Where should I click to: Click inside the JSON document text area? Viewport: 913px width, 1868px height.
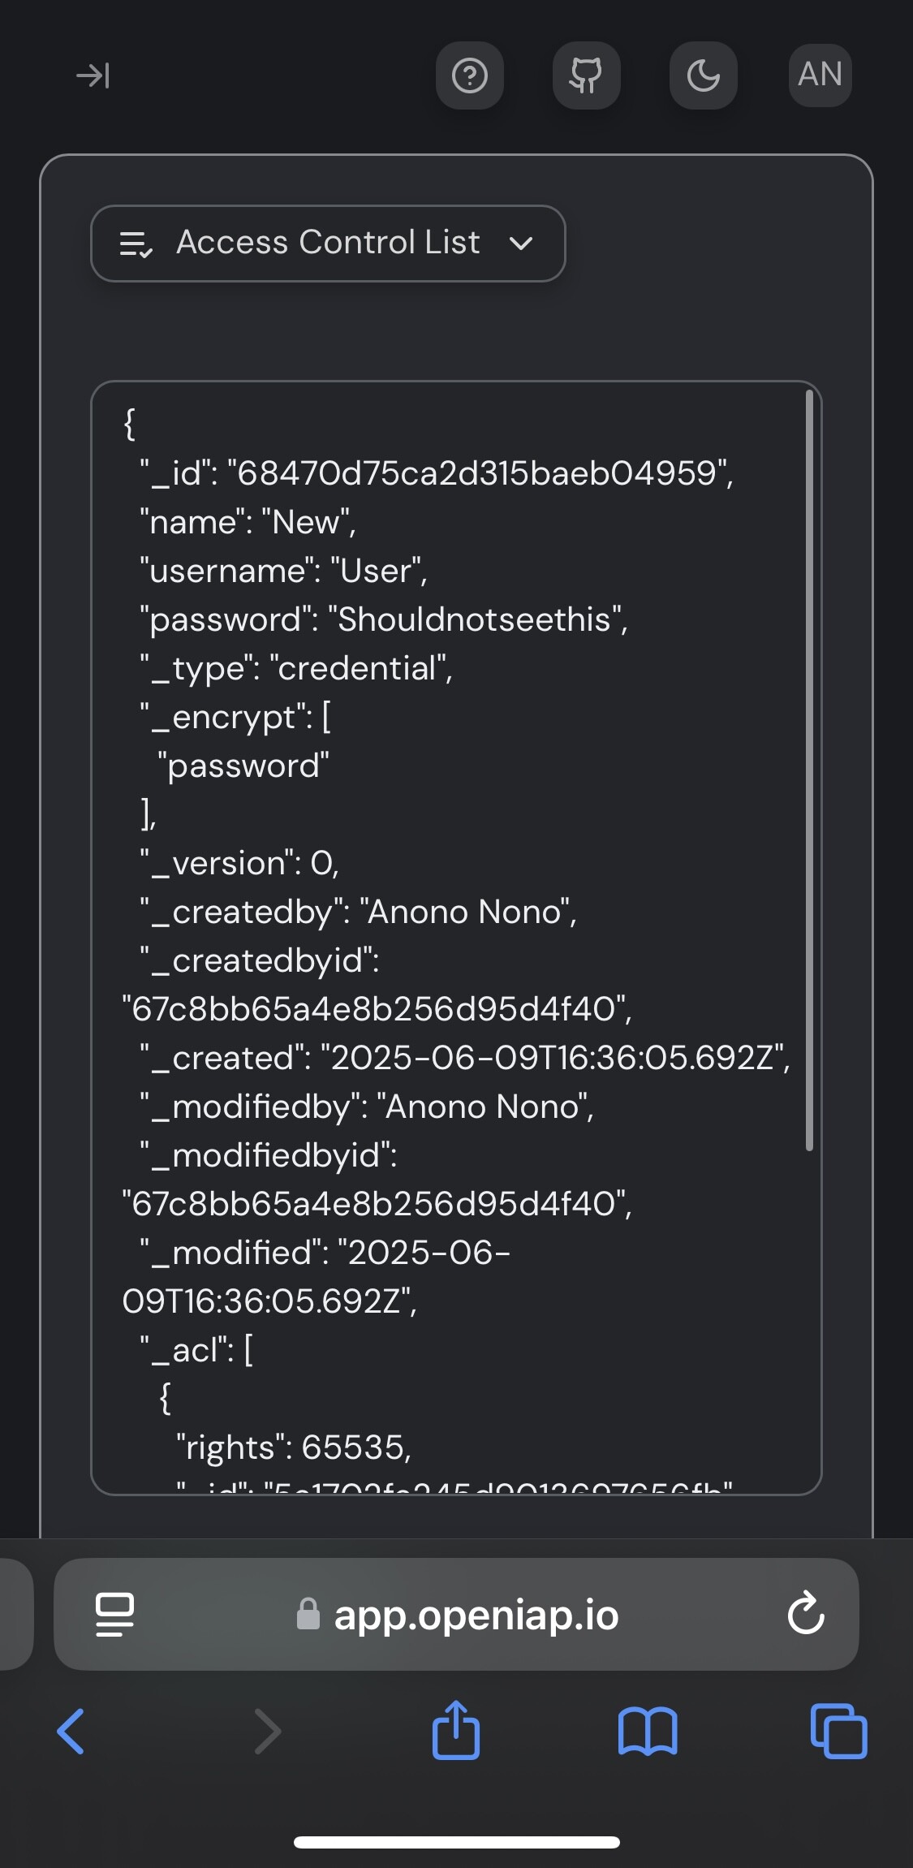pyautogui.click(x=456, y=938)
